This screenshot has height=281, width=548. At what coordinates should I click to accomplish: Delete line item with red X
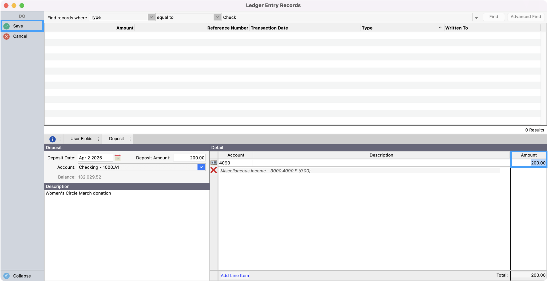pos(214,170)
